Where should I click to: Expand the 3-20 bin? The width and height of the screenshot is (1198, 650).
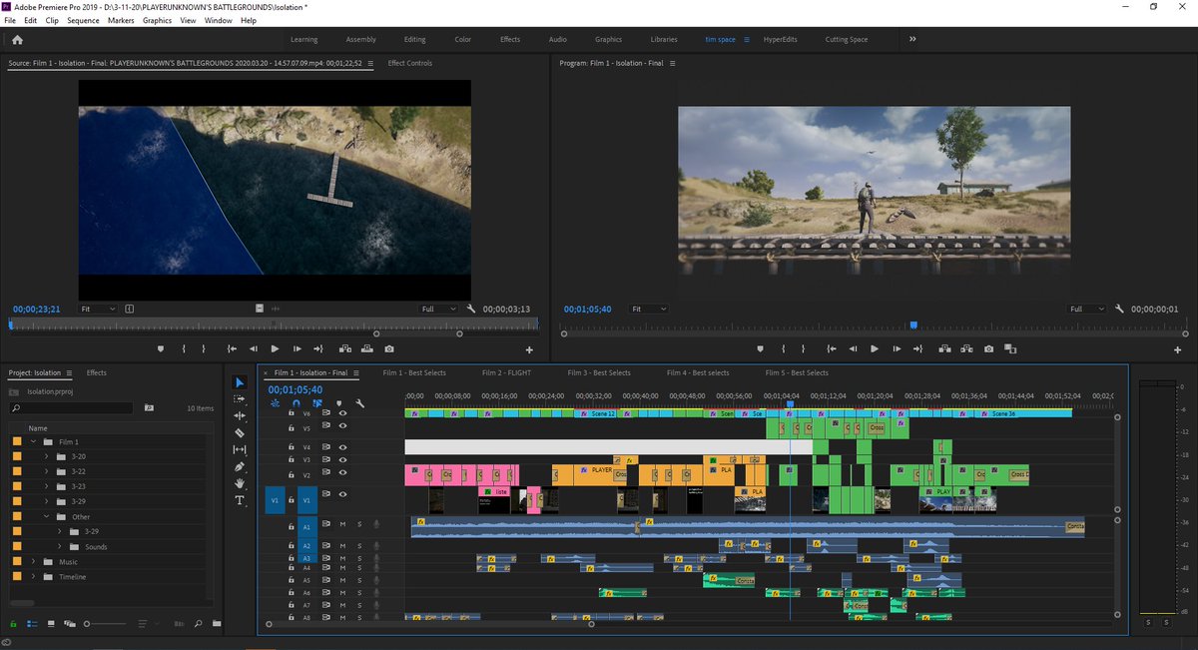[46, 456]
